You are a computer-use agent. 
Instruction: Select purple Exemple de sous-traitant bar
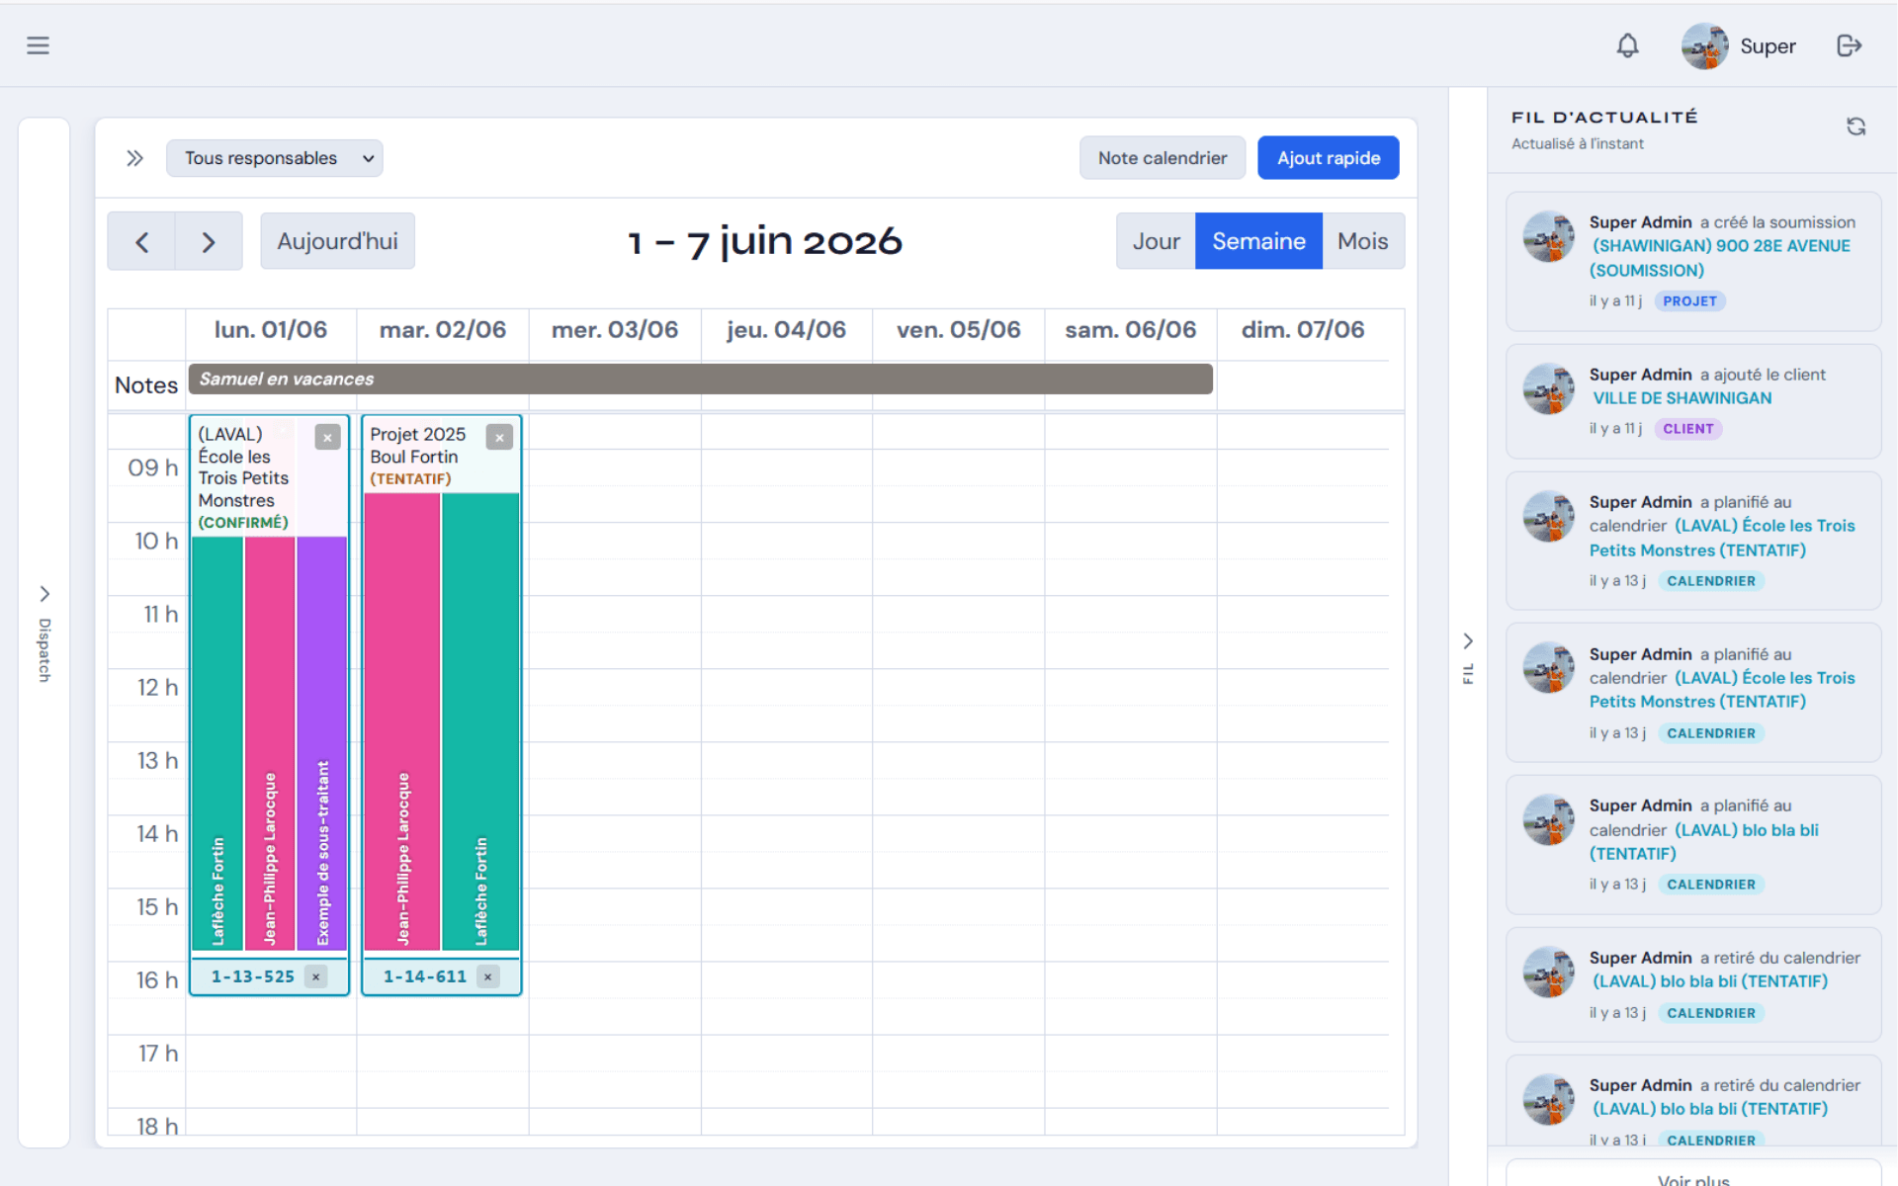click(x=322, y=743)
